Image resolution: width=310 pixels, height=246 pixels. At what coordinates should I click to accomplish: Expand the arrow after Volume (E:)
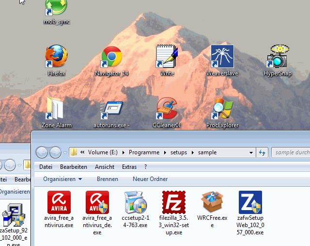[124, 152]
